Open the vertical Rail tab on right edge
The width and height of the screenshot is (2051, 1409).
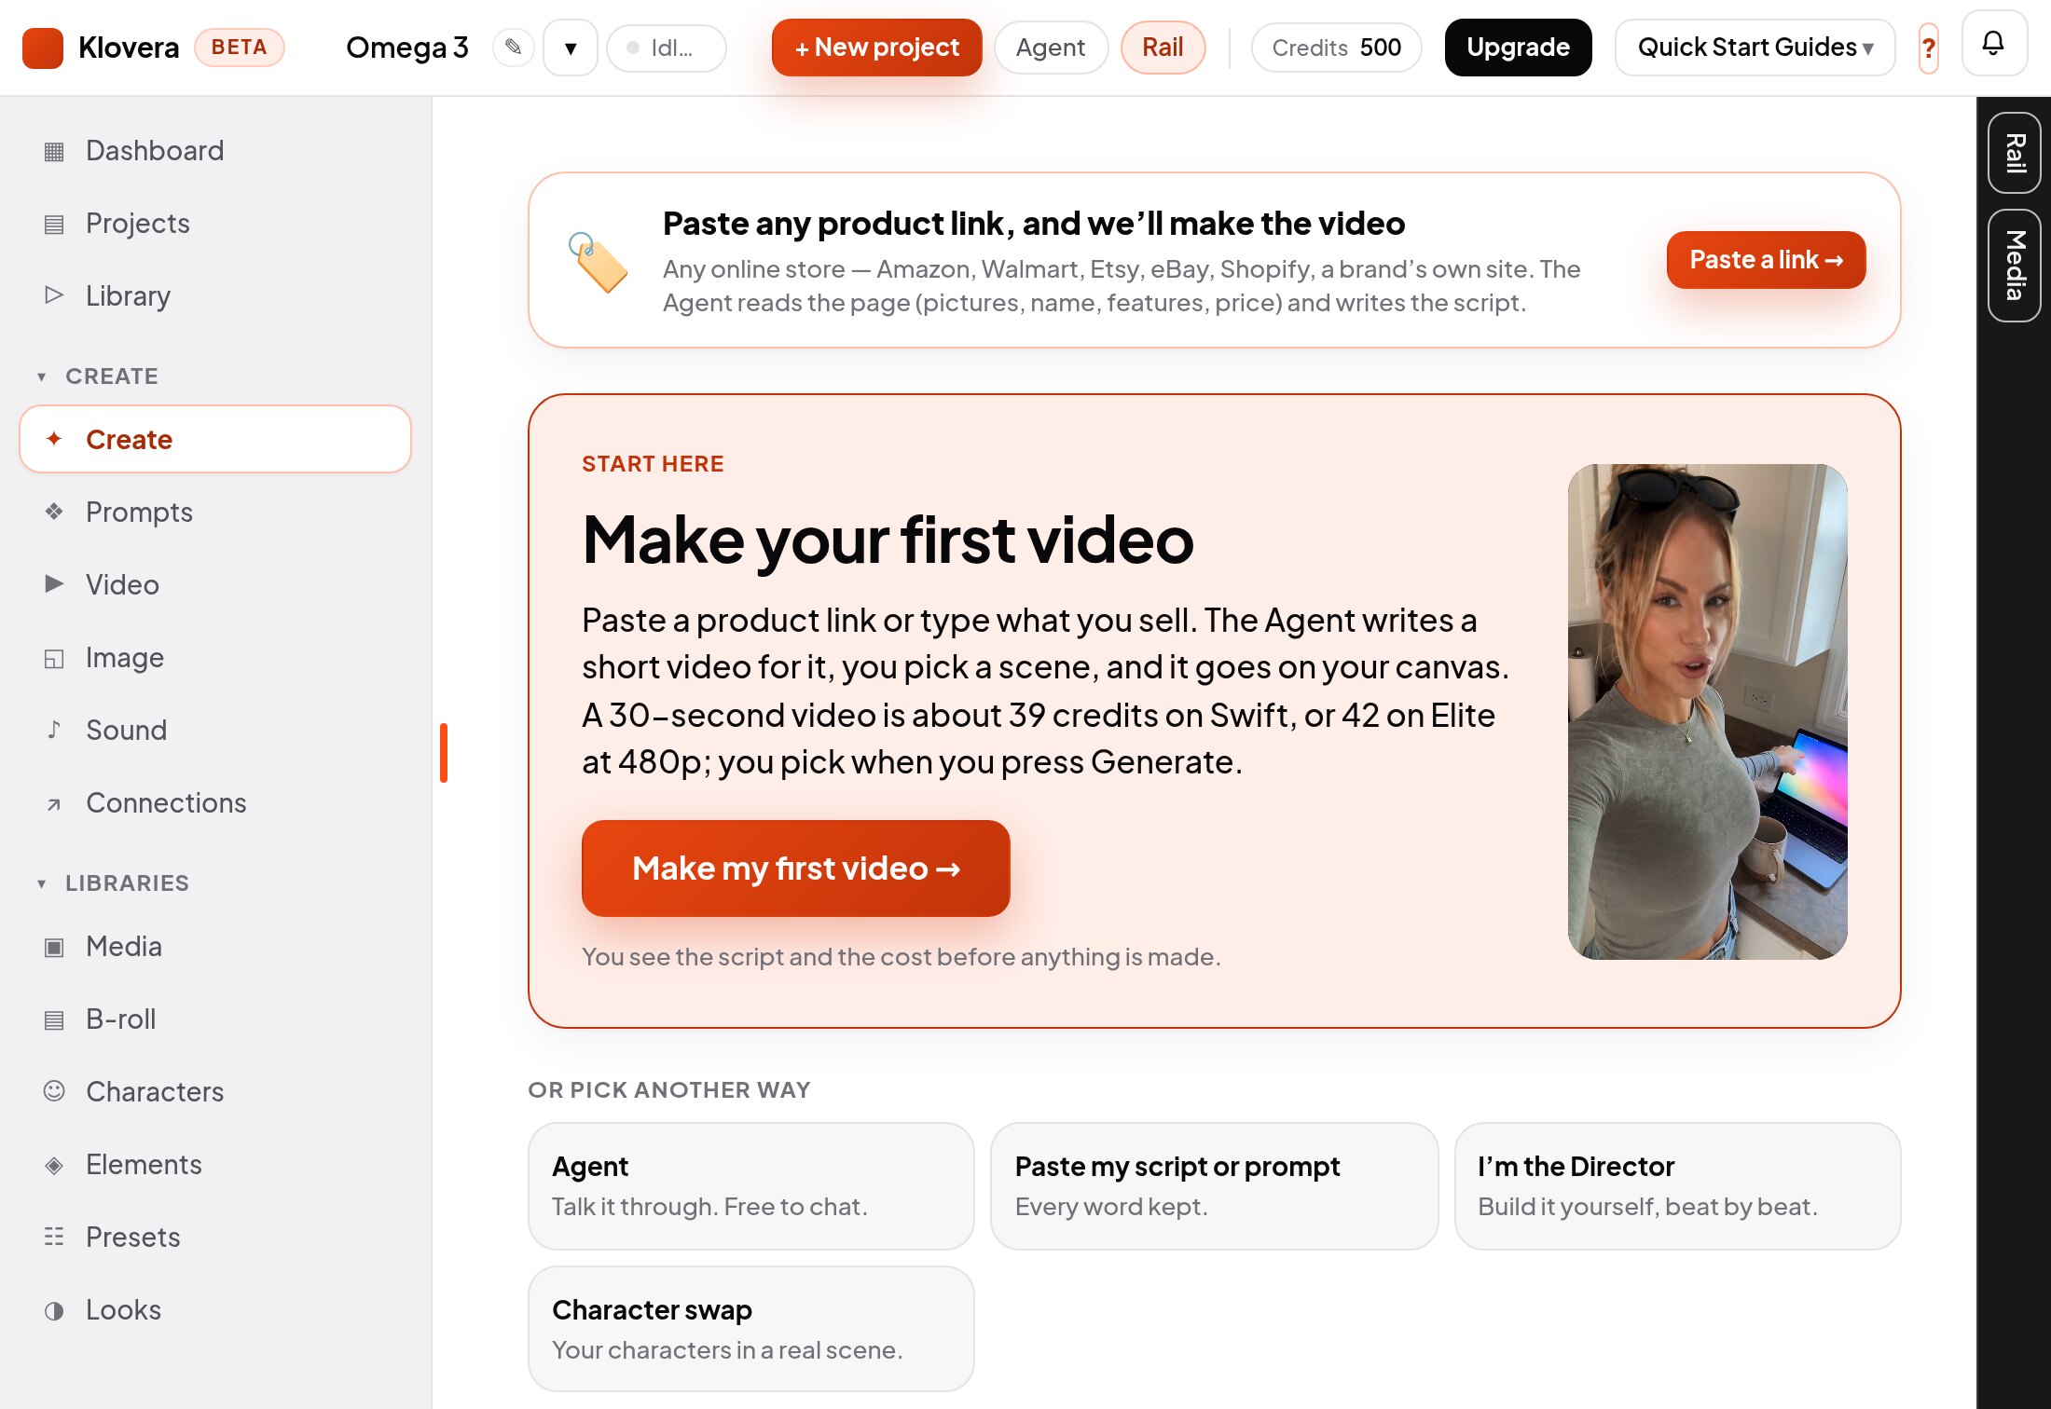tap(2014, 153)
